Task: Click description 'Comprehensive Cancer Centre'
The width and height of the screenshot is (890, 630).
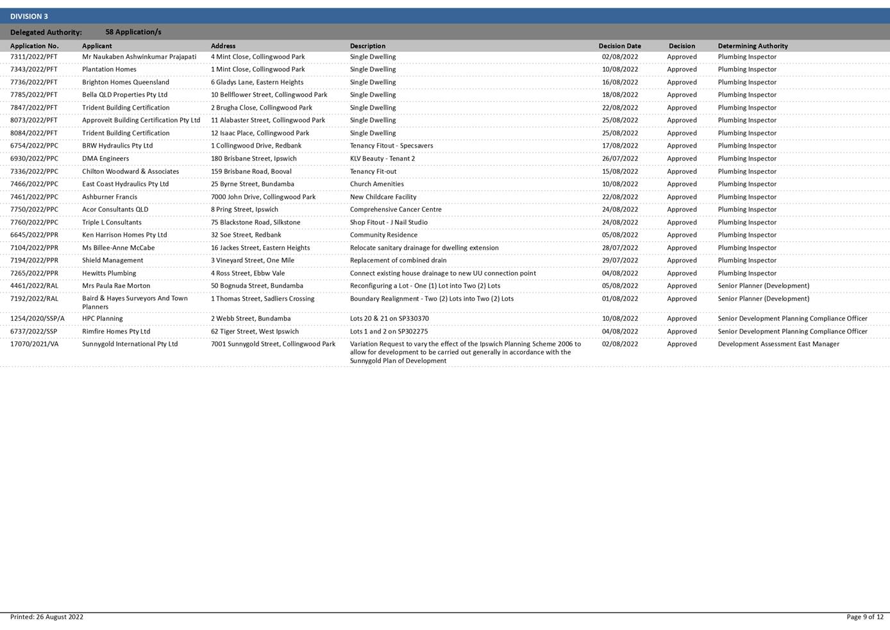Action: point(396,209)
